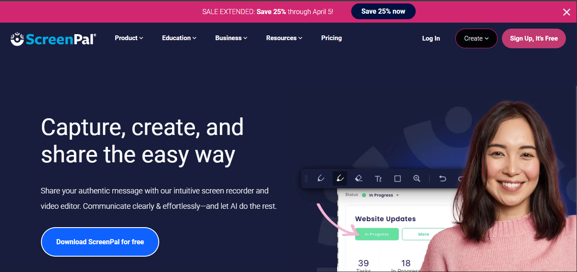
Task: Click the 18 in progress count
Action: point(406,263)
